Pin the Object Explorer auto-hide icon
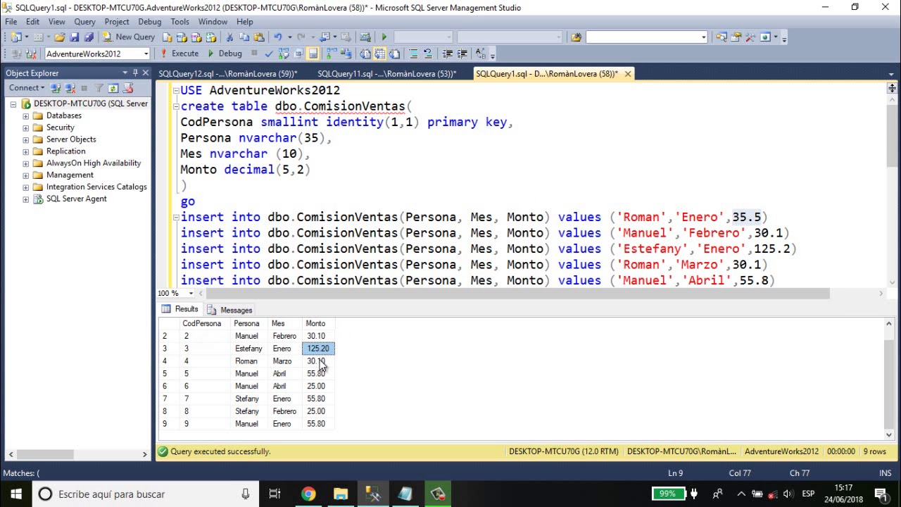Viewport: 901px width, 507px height. coord(135,73)
